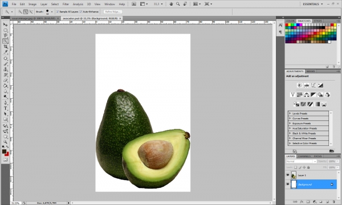Select the Rectangle shape tool
The height and width of the screenshot is (205, 342).
pos(5,119)
